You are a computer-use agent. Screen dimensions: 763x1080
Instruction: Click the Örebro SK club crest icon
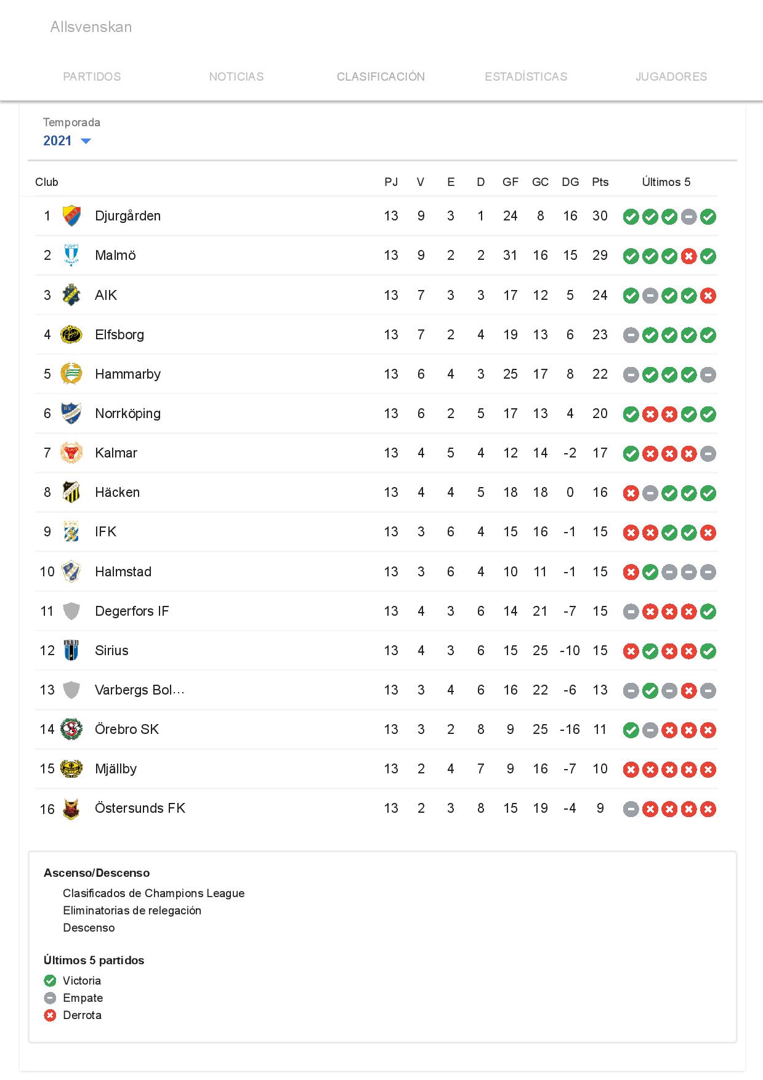click(71, 729)
